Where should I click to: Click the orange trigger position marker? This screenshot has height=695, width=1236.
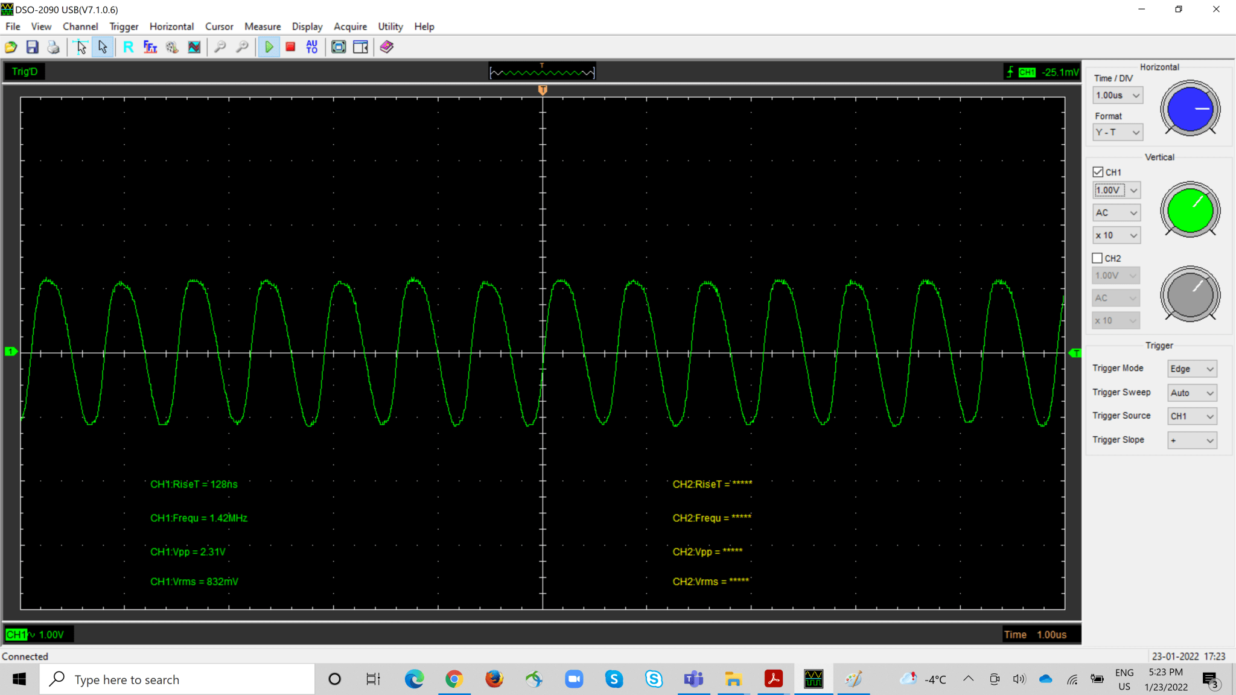[x=543, y=90]
